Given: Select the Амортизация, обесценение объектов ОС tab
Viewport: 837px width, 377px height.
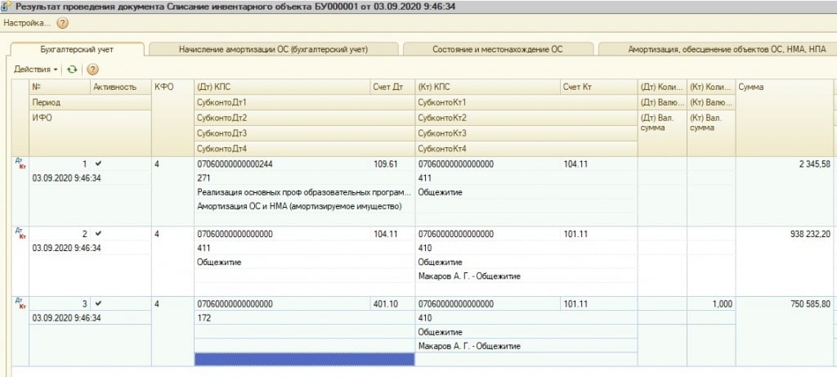Looking at the screenshot, I should pos(715,49).
